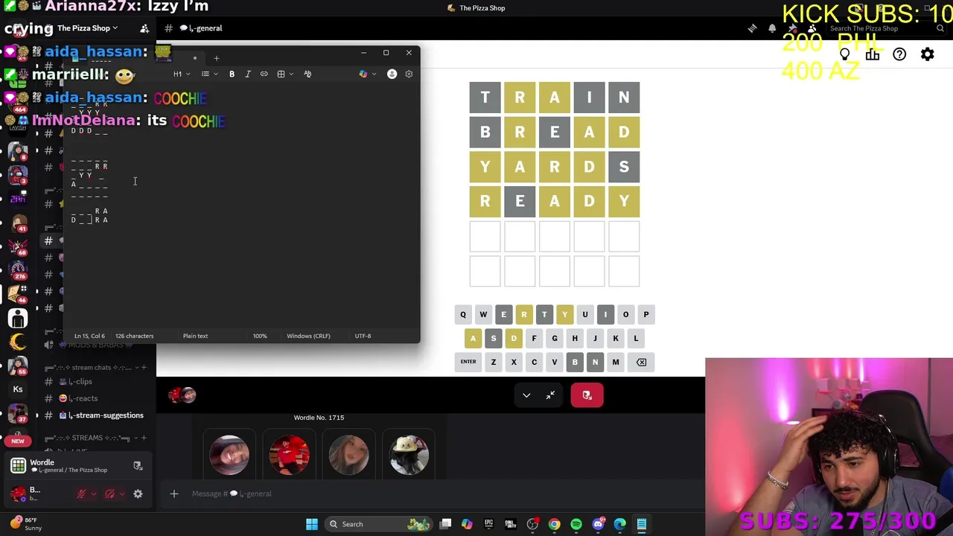Screen dimensions: 953x536
Task: Open microphone input options chevron
Action: [x=94, y=494]
